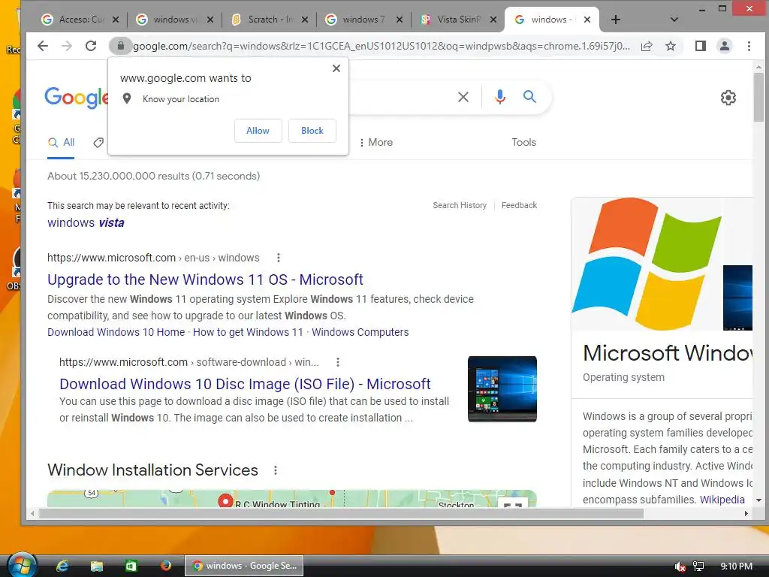769x577 pixels.
Task: Open Upgrade to the New Windows 11 result
Action: point(205,279)
